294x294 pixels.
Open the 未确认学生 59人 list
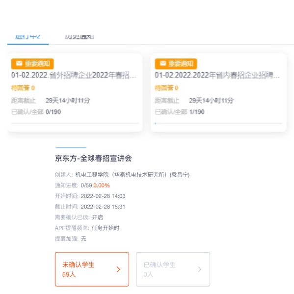point(92,269)
